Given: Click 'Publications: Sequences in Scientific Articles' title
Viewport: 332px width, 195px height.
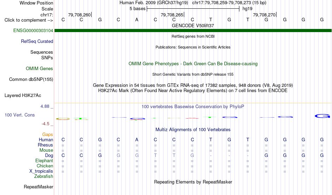Looking at the screenshot, I should click(193, 47).
